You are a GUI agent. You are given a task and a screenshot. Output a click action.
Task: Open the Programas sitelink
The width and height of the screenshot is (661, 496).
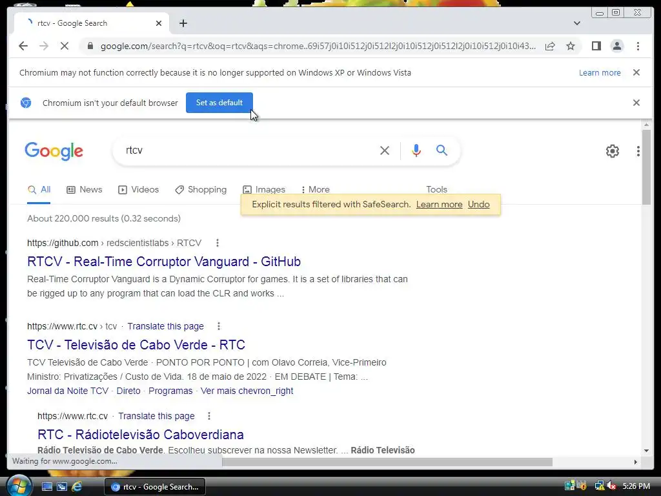point(170,391)
